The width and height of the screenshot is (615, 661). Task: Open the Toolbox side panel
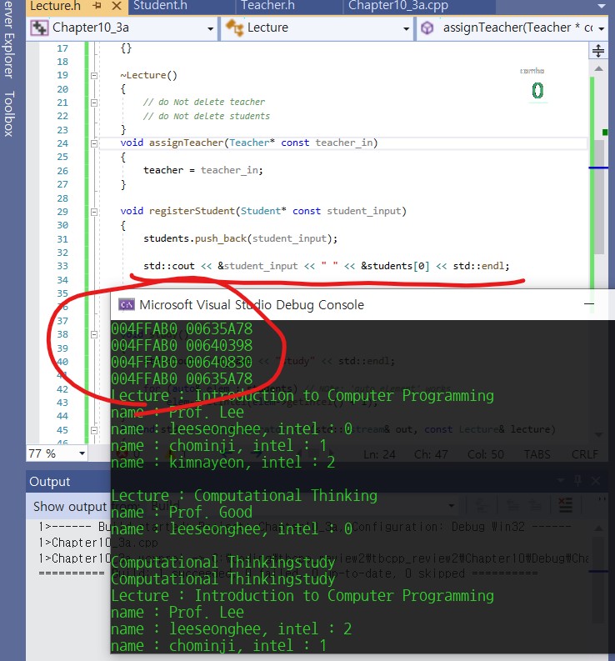(8, 113)
